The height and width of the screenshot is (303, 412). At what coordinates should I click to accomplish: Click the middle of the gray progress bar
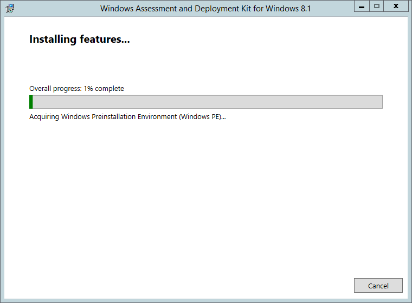coord(206,102)
